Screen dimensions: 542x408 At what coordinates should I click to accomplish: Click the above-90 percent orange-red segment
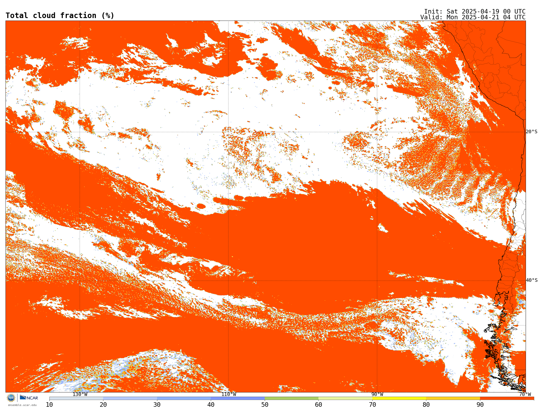(x=507, y=398)
